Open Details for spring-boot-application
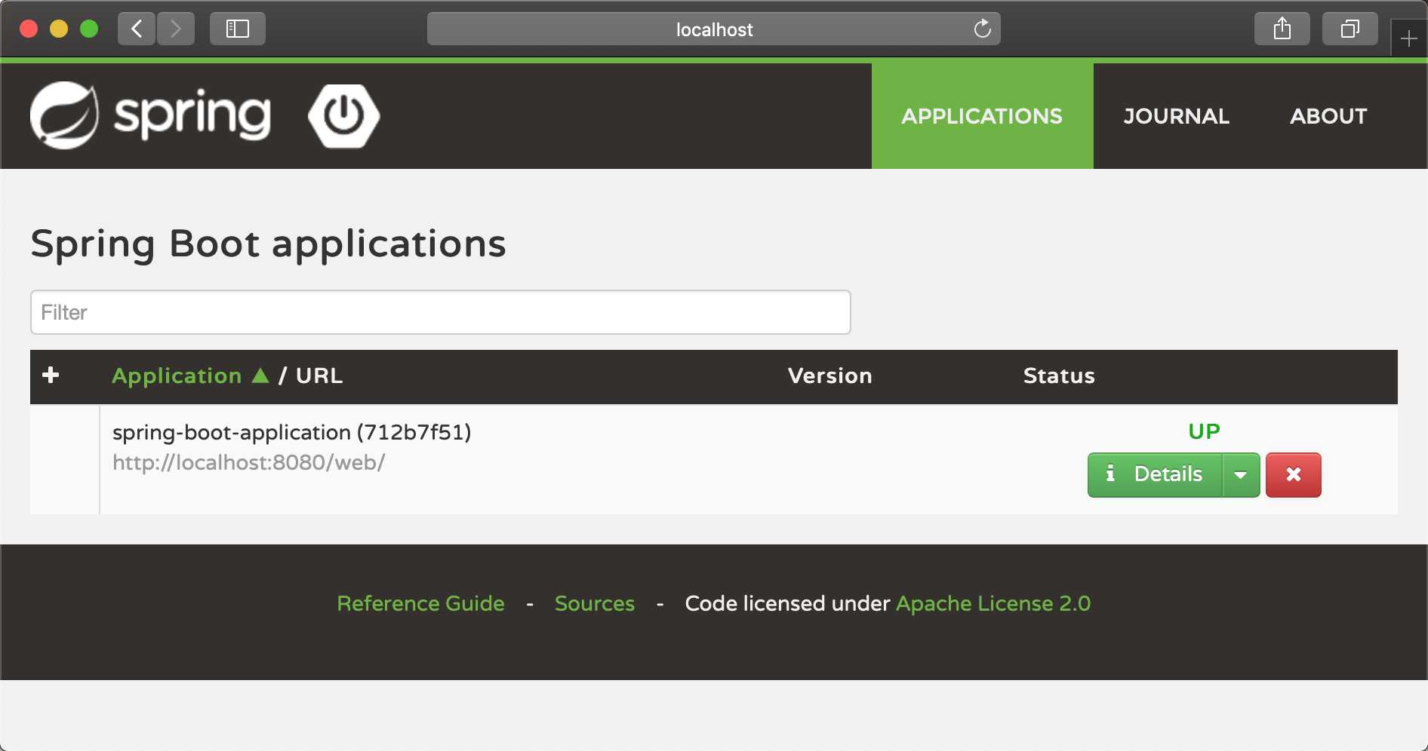 tap(1155, 474)
